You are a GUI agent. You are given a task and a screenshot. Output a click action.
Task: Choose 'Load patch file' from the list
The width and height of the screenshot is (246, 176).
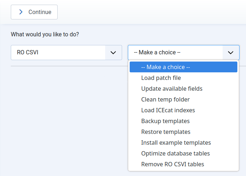click(161, 78)
